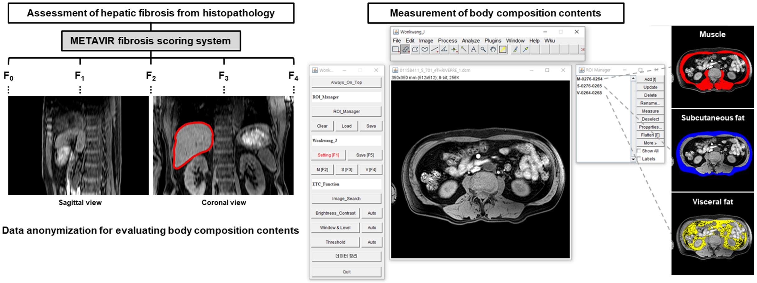Activate the Magnifying glass zoom tool
Image resolution: width=757 pixels, height=283 pixels.
(483, 50)
